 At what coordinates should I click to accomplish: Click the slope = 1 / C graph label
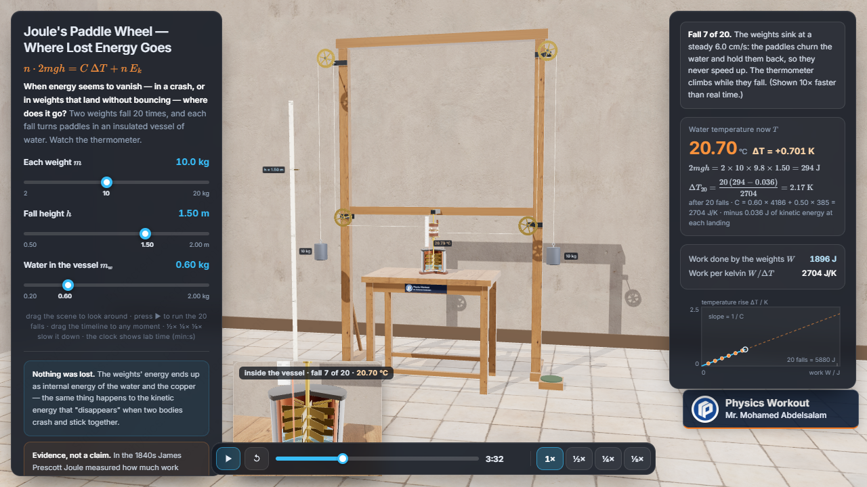point(727,317)
